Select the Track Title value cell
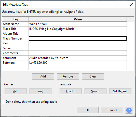Screen dimensions: 136x117 click(78, 29)
